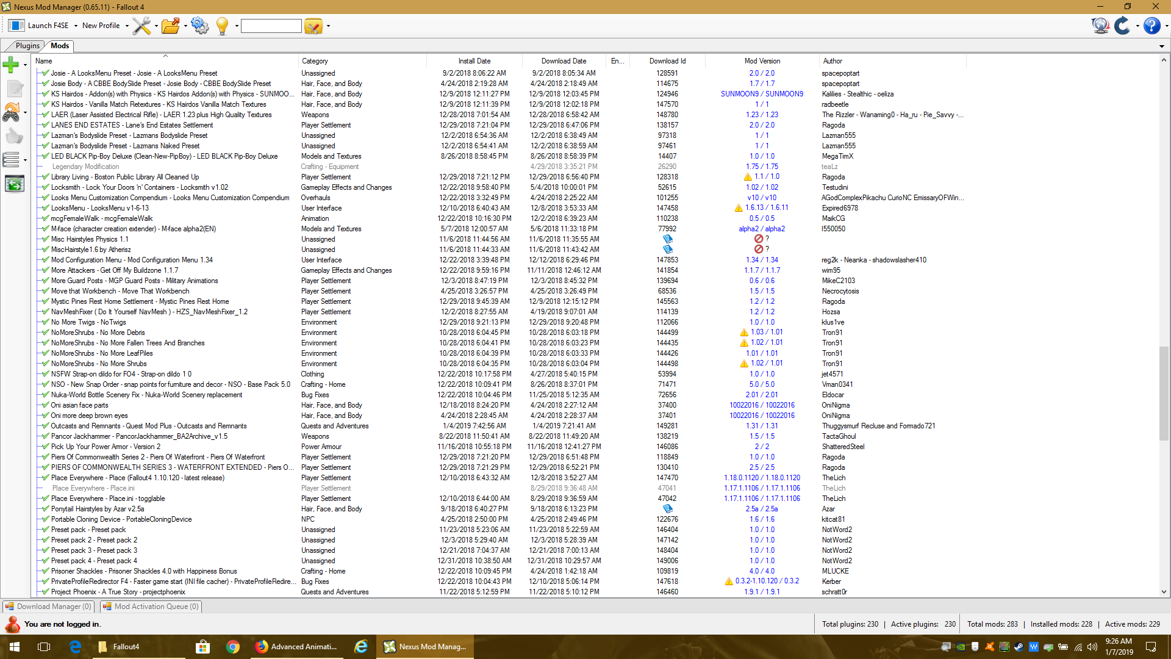Expand the lightbulb tips dropdown arrow
Viewport: 1171px width, 659px height.
pos(237,26)
